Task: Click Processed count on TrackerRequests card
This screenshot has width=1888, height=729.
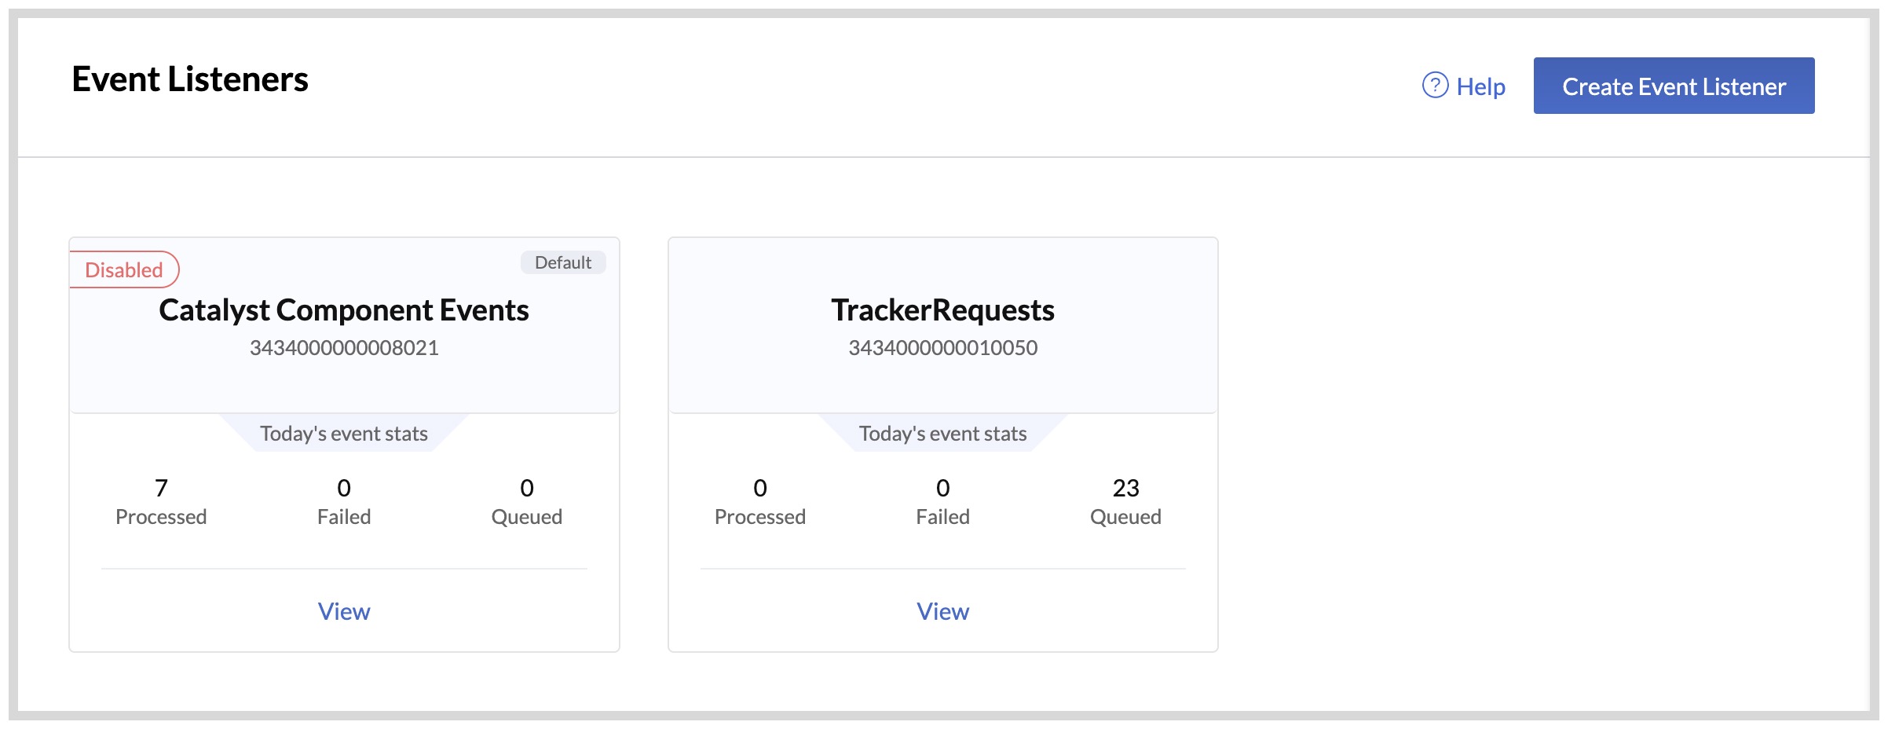Action: 759,489
